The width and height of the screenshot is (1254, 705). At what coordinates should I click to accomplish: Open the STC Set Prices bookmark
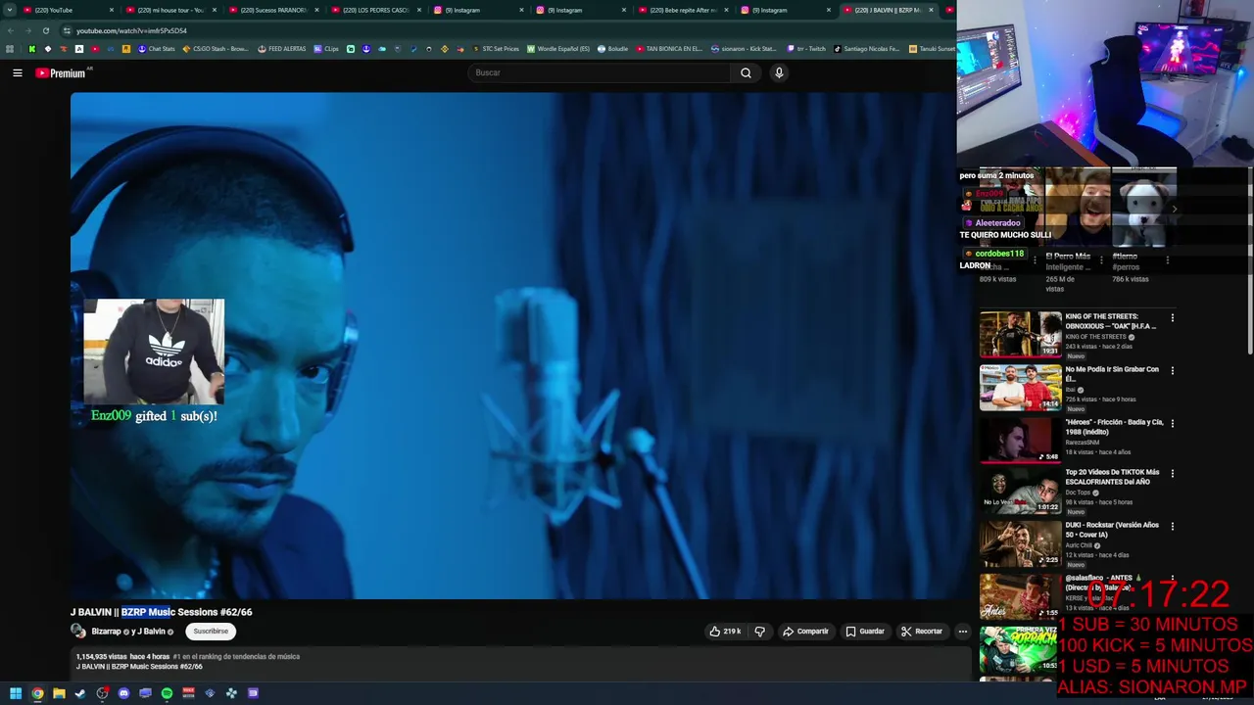pyautogui.click(x=496, y=48)
